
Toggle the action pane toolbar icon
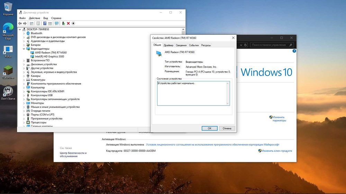coord(50,23)
